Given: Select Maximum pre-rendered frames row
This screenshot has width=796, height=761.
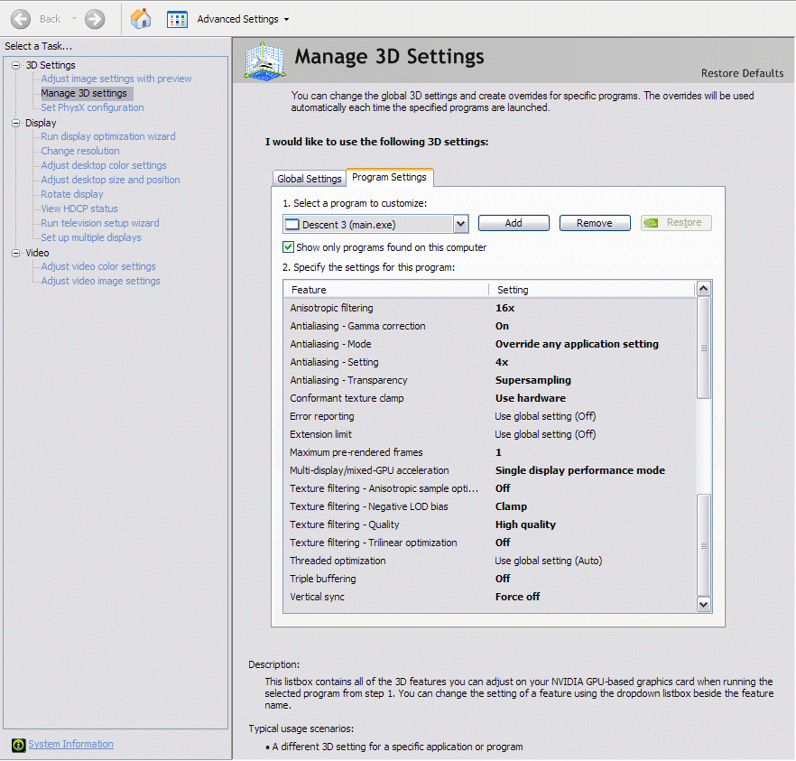Looking at the screenshot, I should (x=490, y=452).
